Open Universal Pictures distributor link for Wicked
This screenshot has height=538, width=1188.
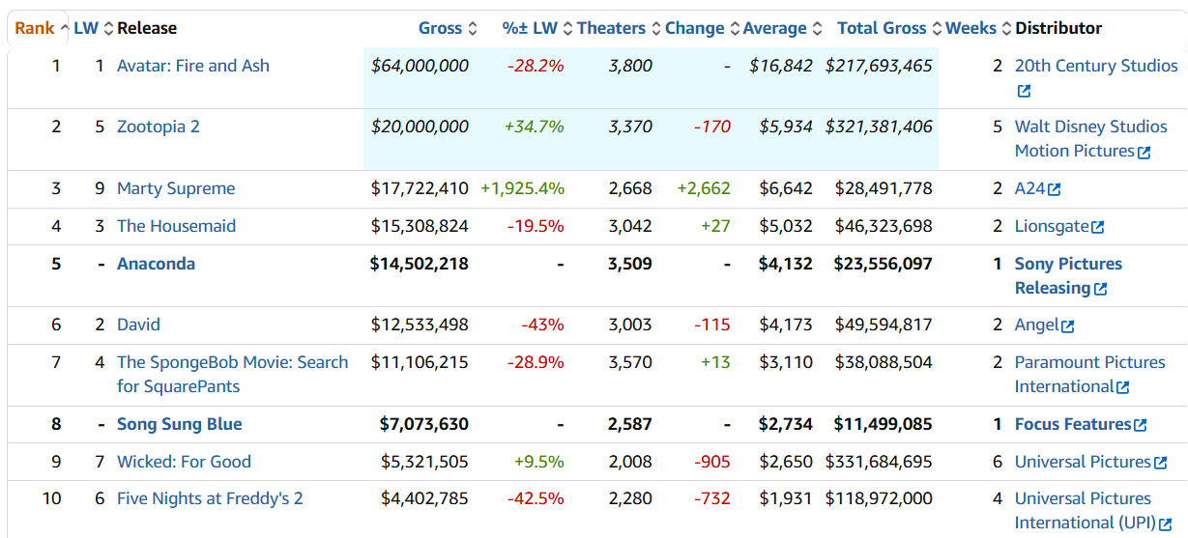click(1082, 462)
